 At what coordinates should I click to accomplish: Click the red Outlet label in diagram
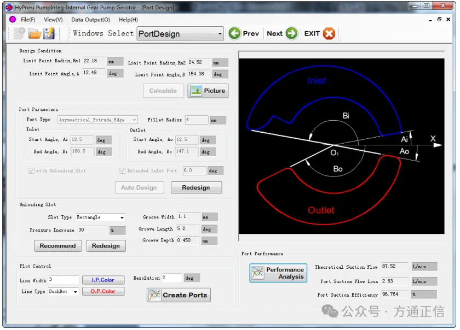pos(321,210)
